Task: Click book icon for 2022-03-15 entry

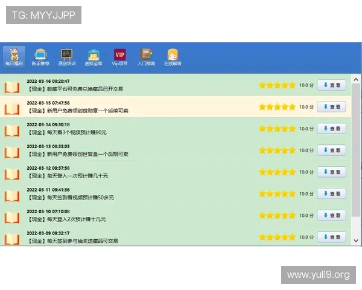Action: click(x=12, y=109)
